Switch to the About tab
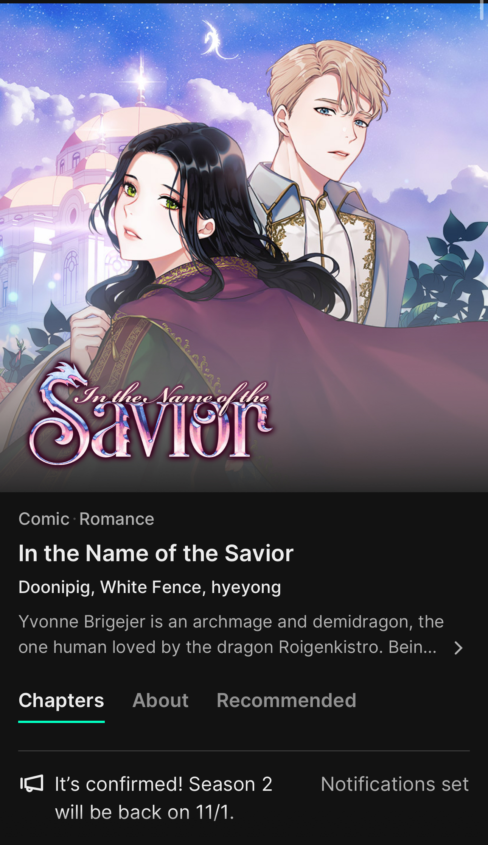Image resolution: width=488 pixels, height=845 pixels. point(160,700)
